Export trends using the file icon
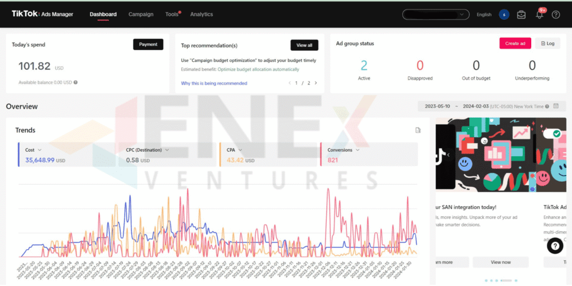 [x=418, y=130]
